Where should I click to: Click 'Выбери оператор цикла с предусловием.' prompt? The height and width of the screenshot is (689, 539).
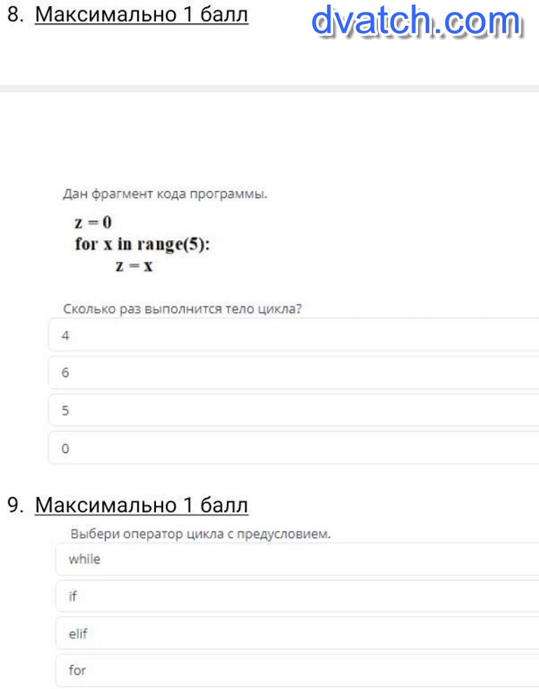[x=200, y=534]
